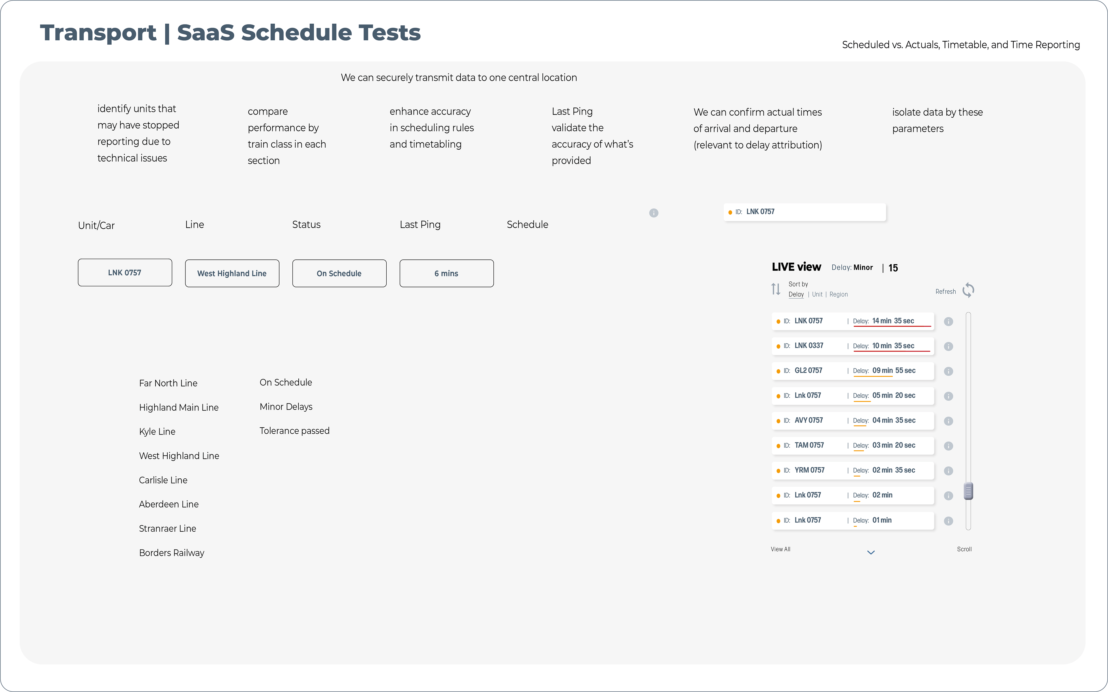Screen dimensions: 1108x692
Task: Click info icon near Schedule header
Action: [x=653, y=213]
